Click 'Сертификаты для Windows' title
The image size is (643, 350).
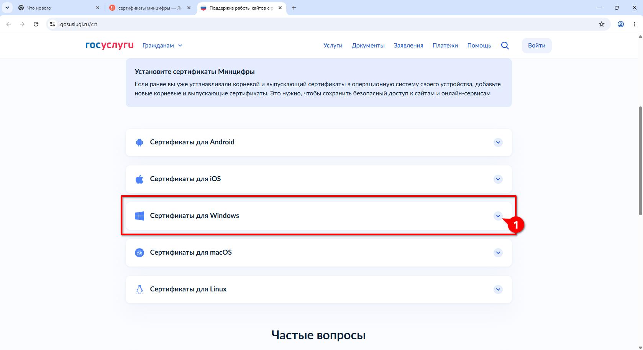[x=195, y=216]
